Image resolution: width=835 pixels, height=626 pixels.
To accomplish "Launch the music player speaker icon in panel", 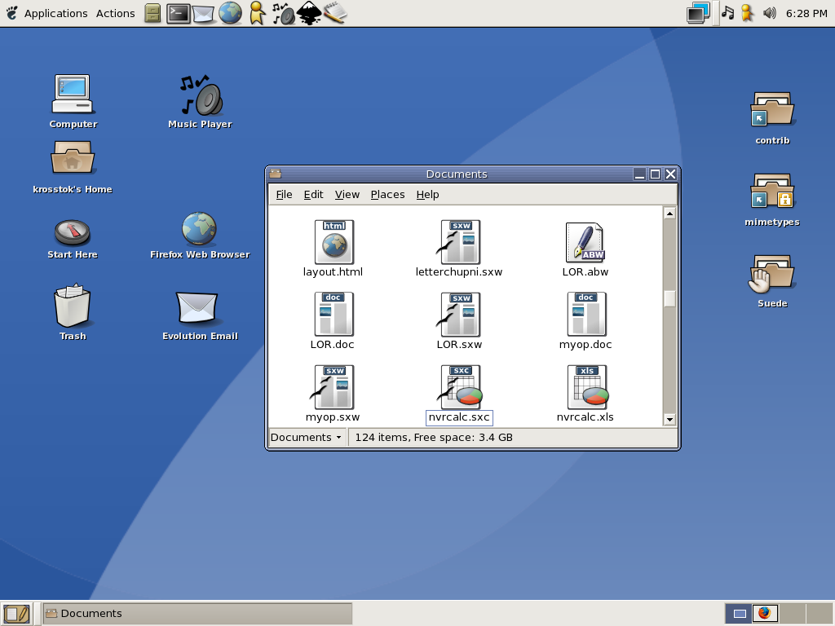I will [283, 13].
